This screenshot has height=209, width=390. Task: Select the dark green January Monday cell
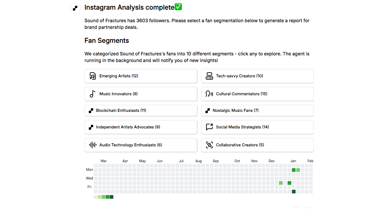click(x=294, y=170)
